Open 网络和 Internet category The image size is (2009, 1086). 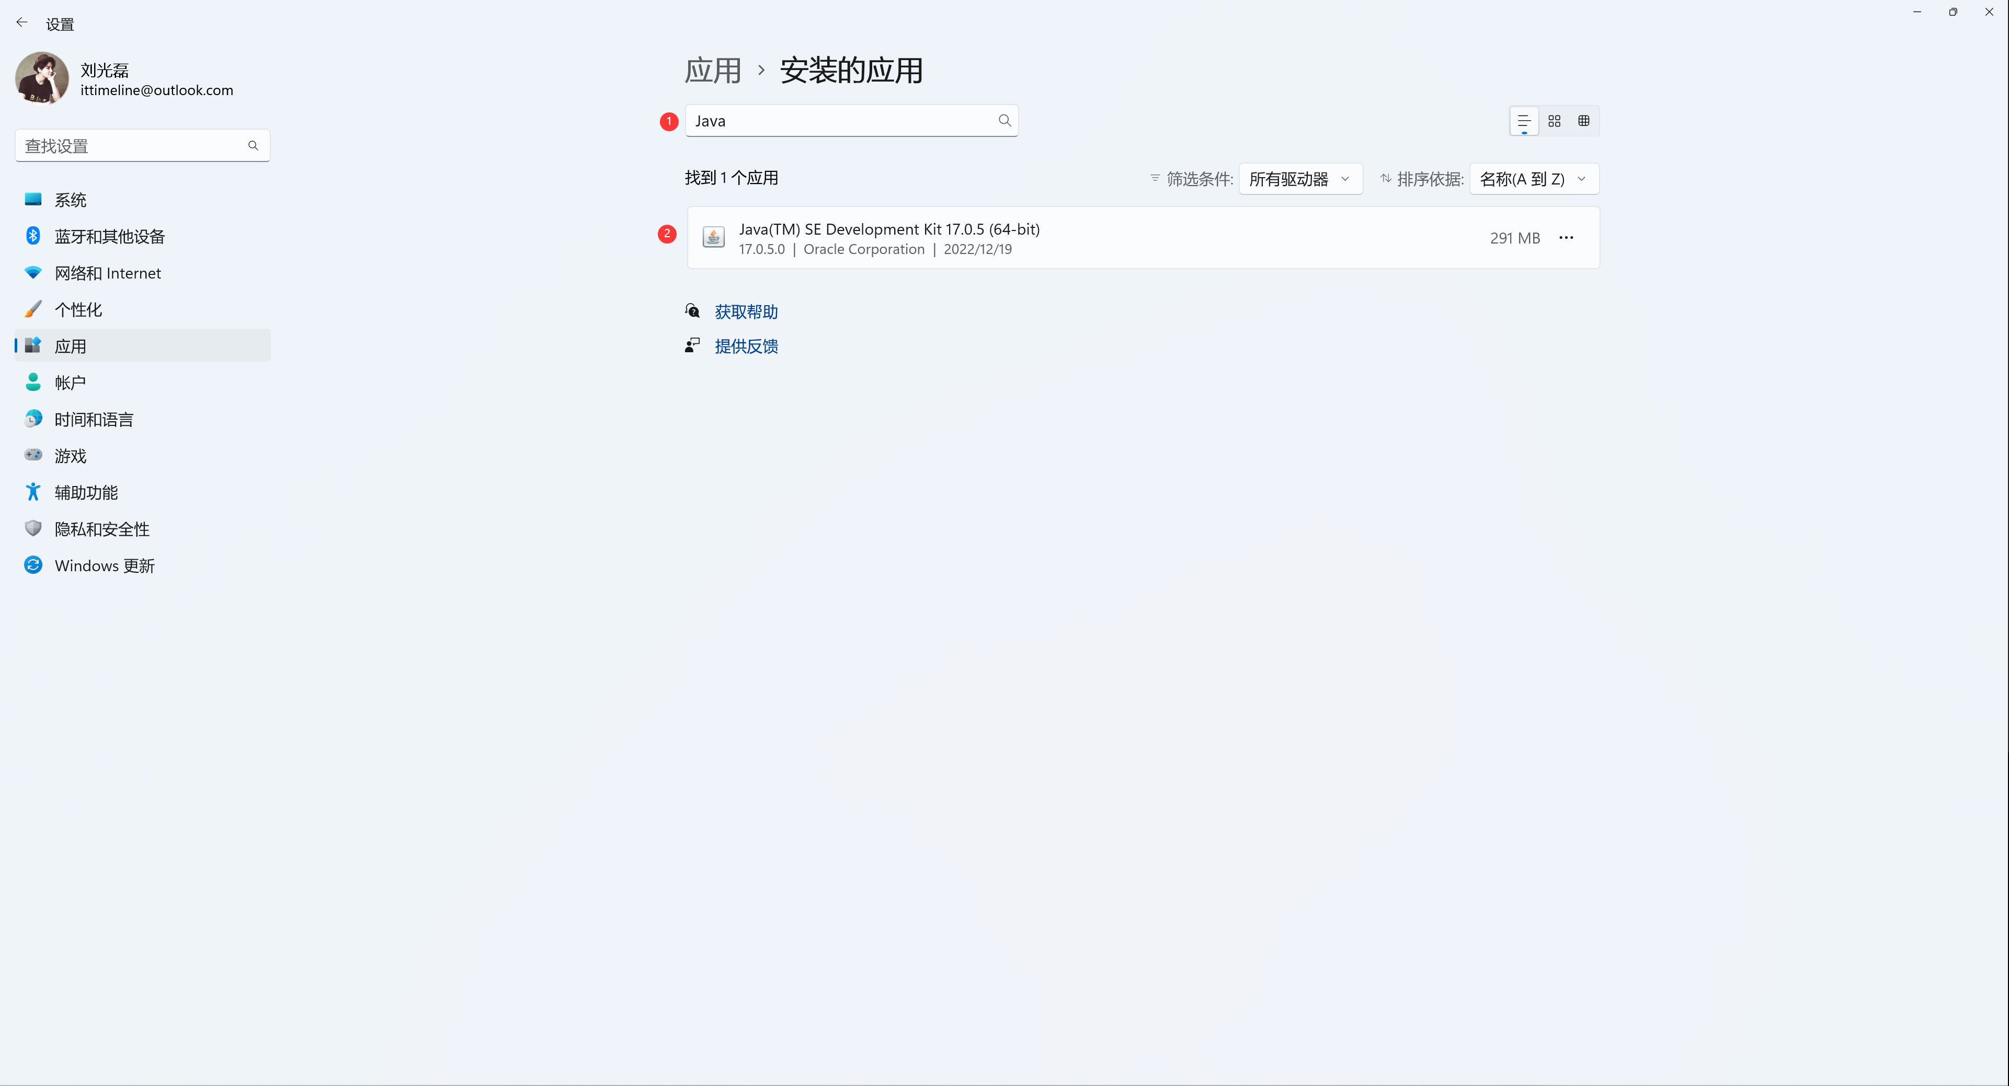coord(142,273)
